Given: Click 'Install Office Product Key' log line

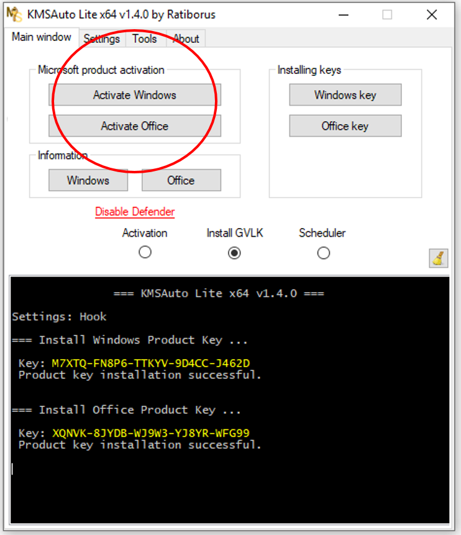Looking at the screenshot, I should [126, 409].
